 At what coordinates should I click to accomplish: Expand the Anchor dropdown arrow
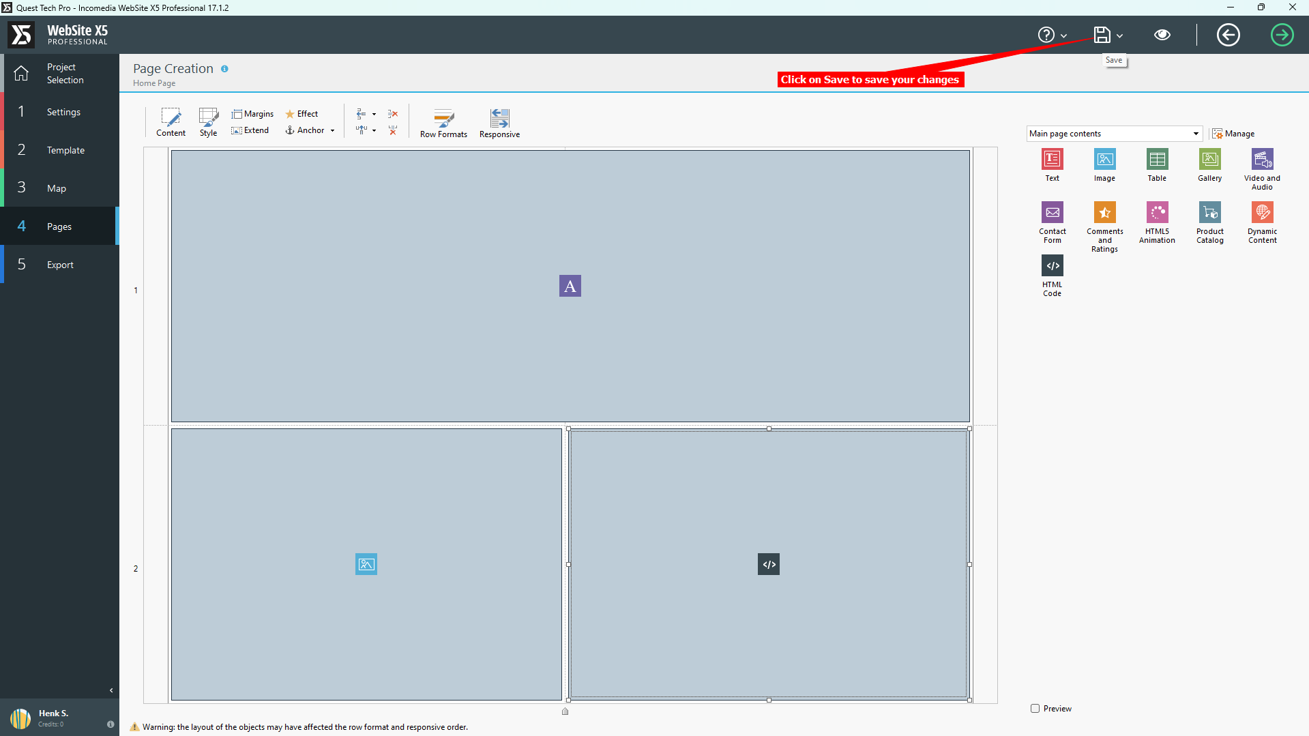tap(333, 130)
